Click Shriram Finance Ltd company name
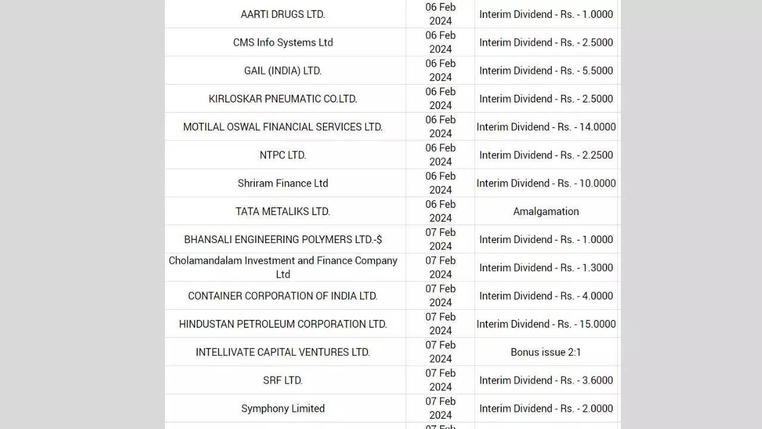This screenshot has height=429, width=762. tap(283, 183)
